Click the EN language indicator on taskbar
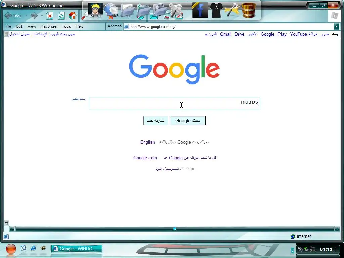The height and width of the screenshot is (258, 344). point(293,250)
